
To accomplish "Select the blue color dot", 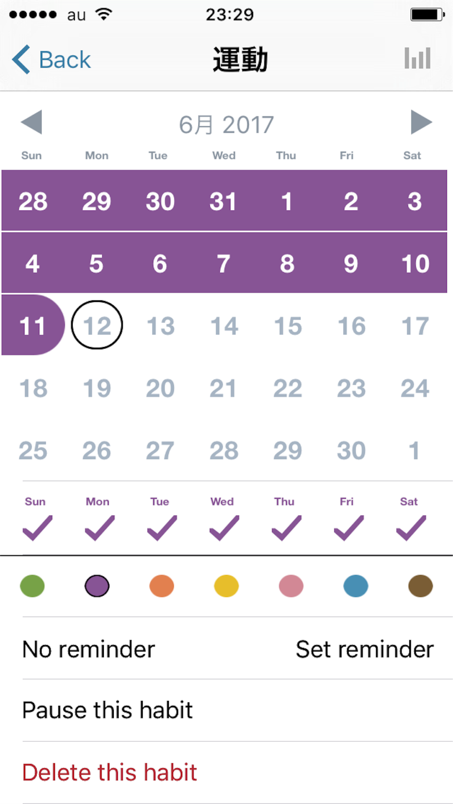I will coord(356,586).
